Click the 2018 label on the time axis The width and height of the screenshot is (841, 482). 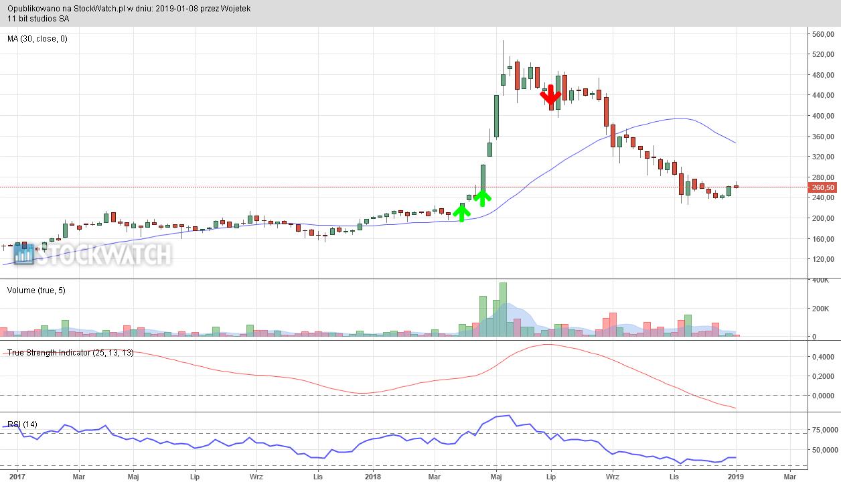point(373,477)
